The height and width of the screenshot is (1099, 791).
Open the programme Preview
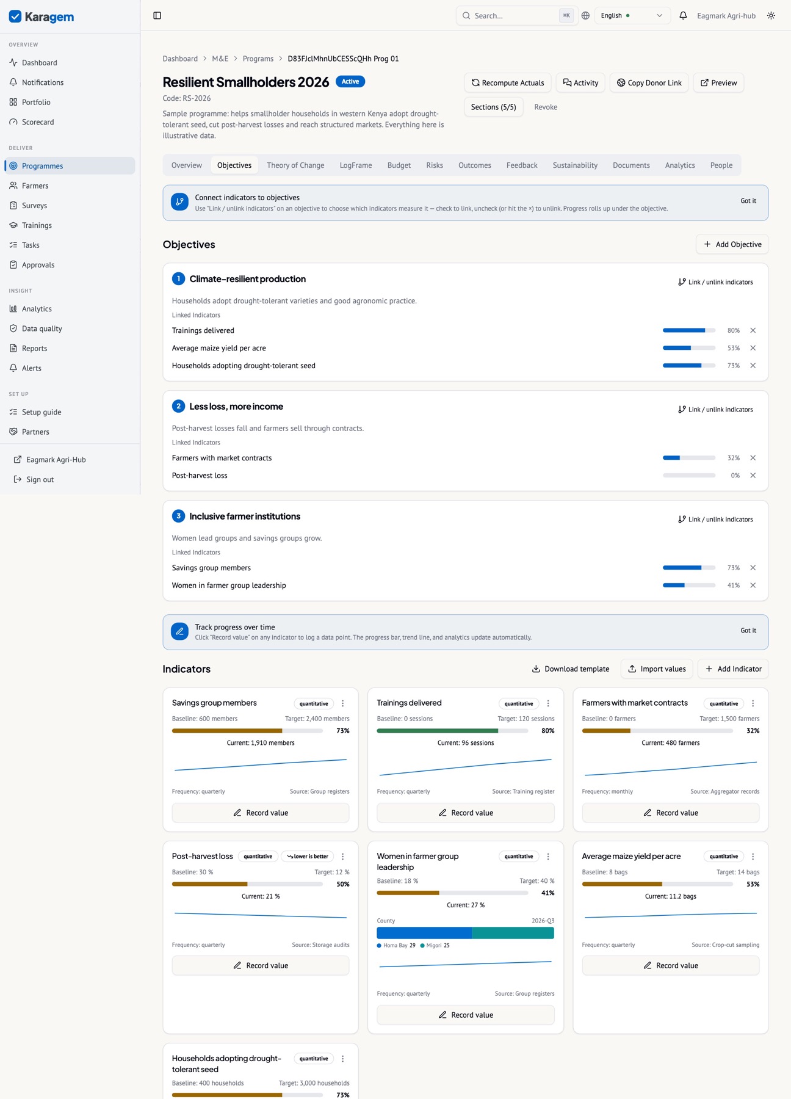click(x=718, y=83)
